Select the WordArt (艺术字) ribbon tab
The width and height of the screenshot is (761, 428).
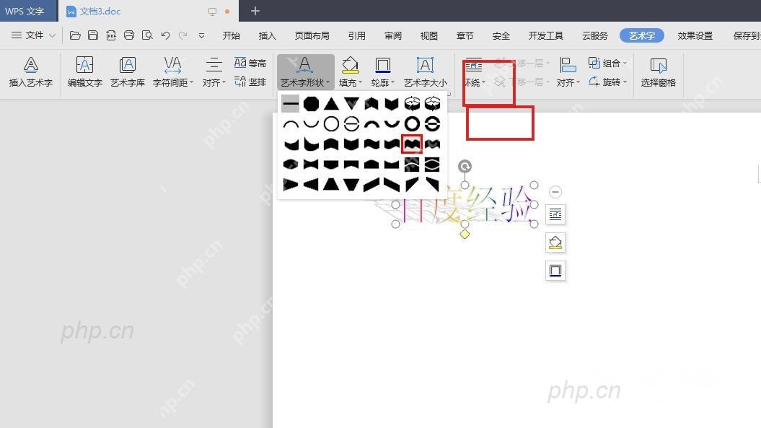click(641, 35)
